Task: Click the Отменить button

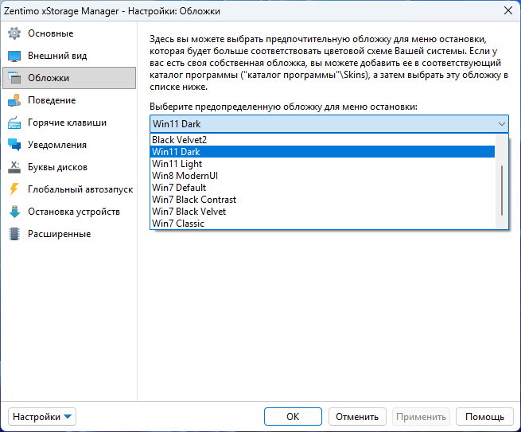Action: (x=356, y=416)
